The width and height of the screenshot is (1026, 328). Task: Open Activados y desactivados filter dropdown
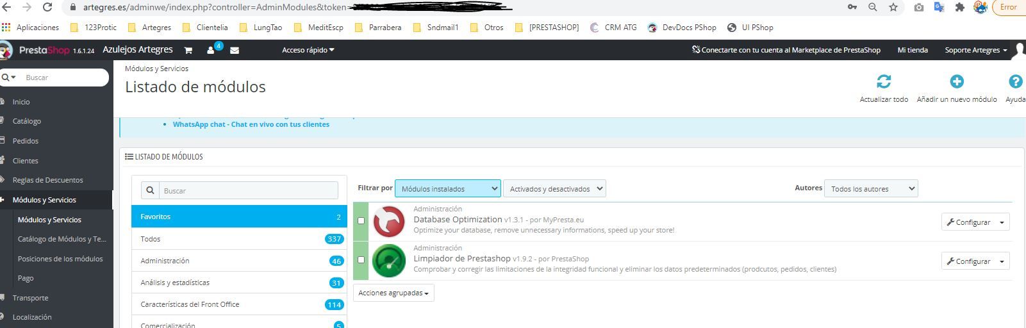click(554, 188)
